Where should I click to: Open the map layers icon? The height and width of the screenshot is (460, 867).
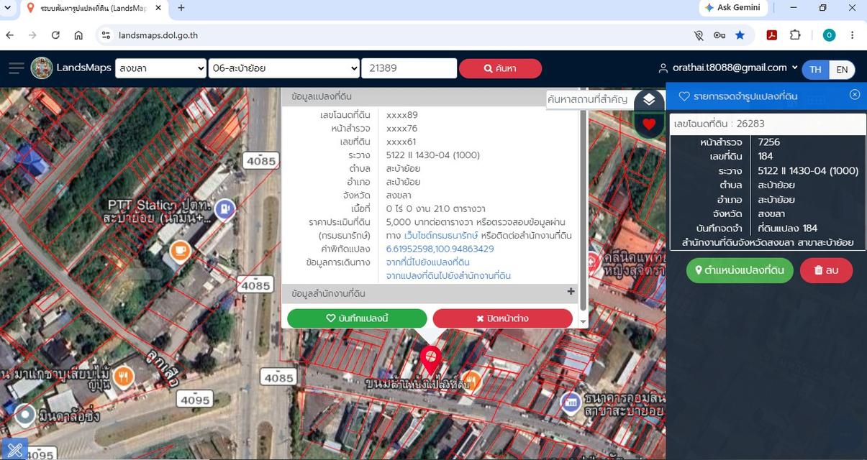tap(649, 99)
